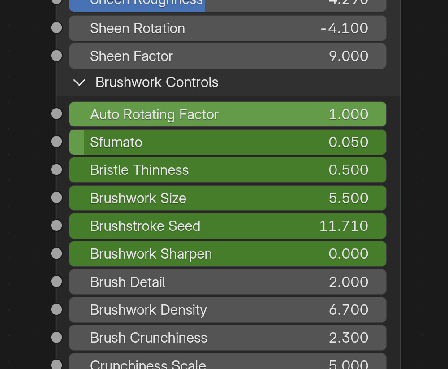Click the Bristle Thinness input socket
The height and width of the screenshot is (369, 448).
(x=56, y=169)
